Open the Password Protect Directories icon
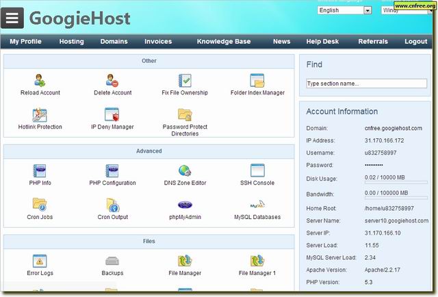The width and height of the screenshot is (438, 297). [185, 114]
